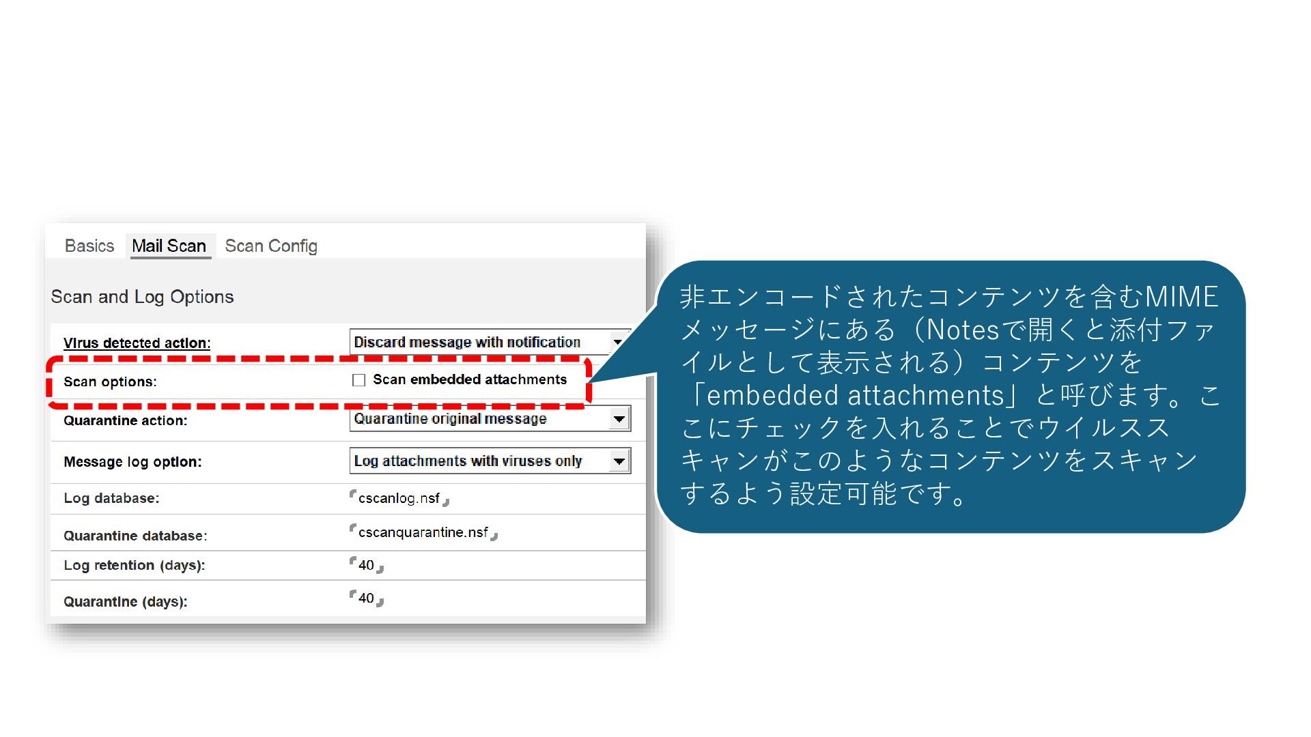This screenshot has width=1311, height=737.
Task: Select the Mail Scan tab
Action: [169, 246]
